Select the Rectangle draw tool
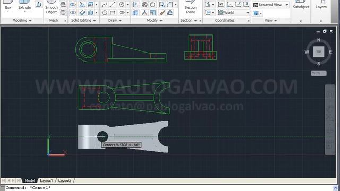Screen dimensions: 340x191 tap(113, 13)
